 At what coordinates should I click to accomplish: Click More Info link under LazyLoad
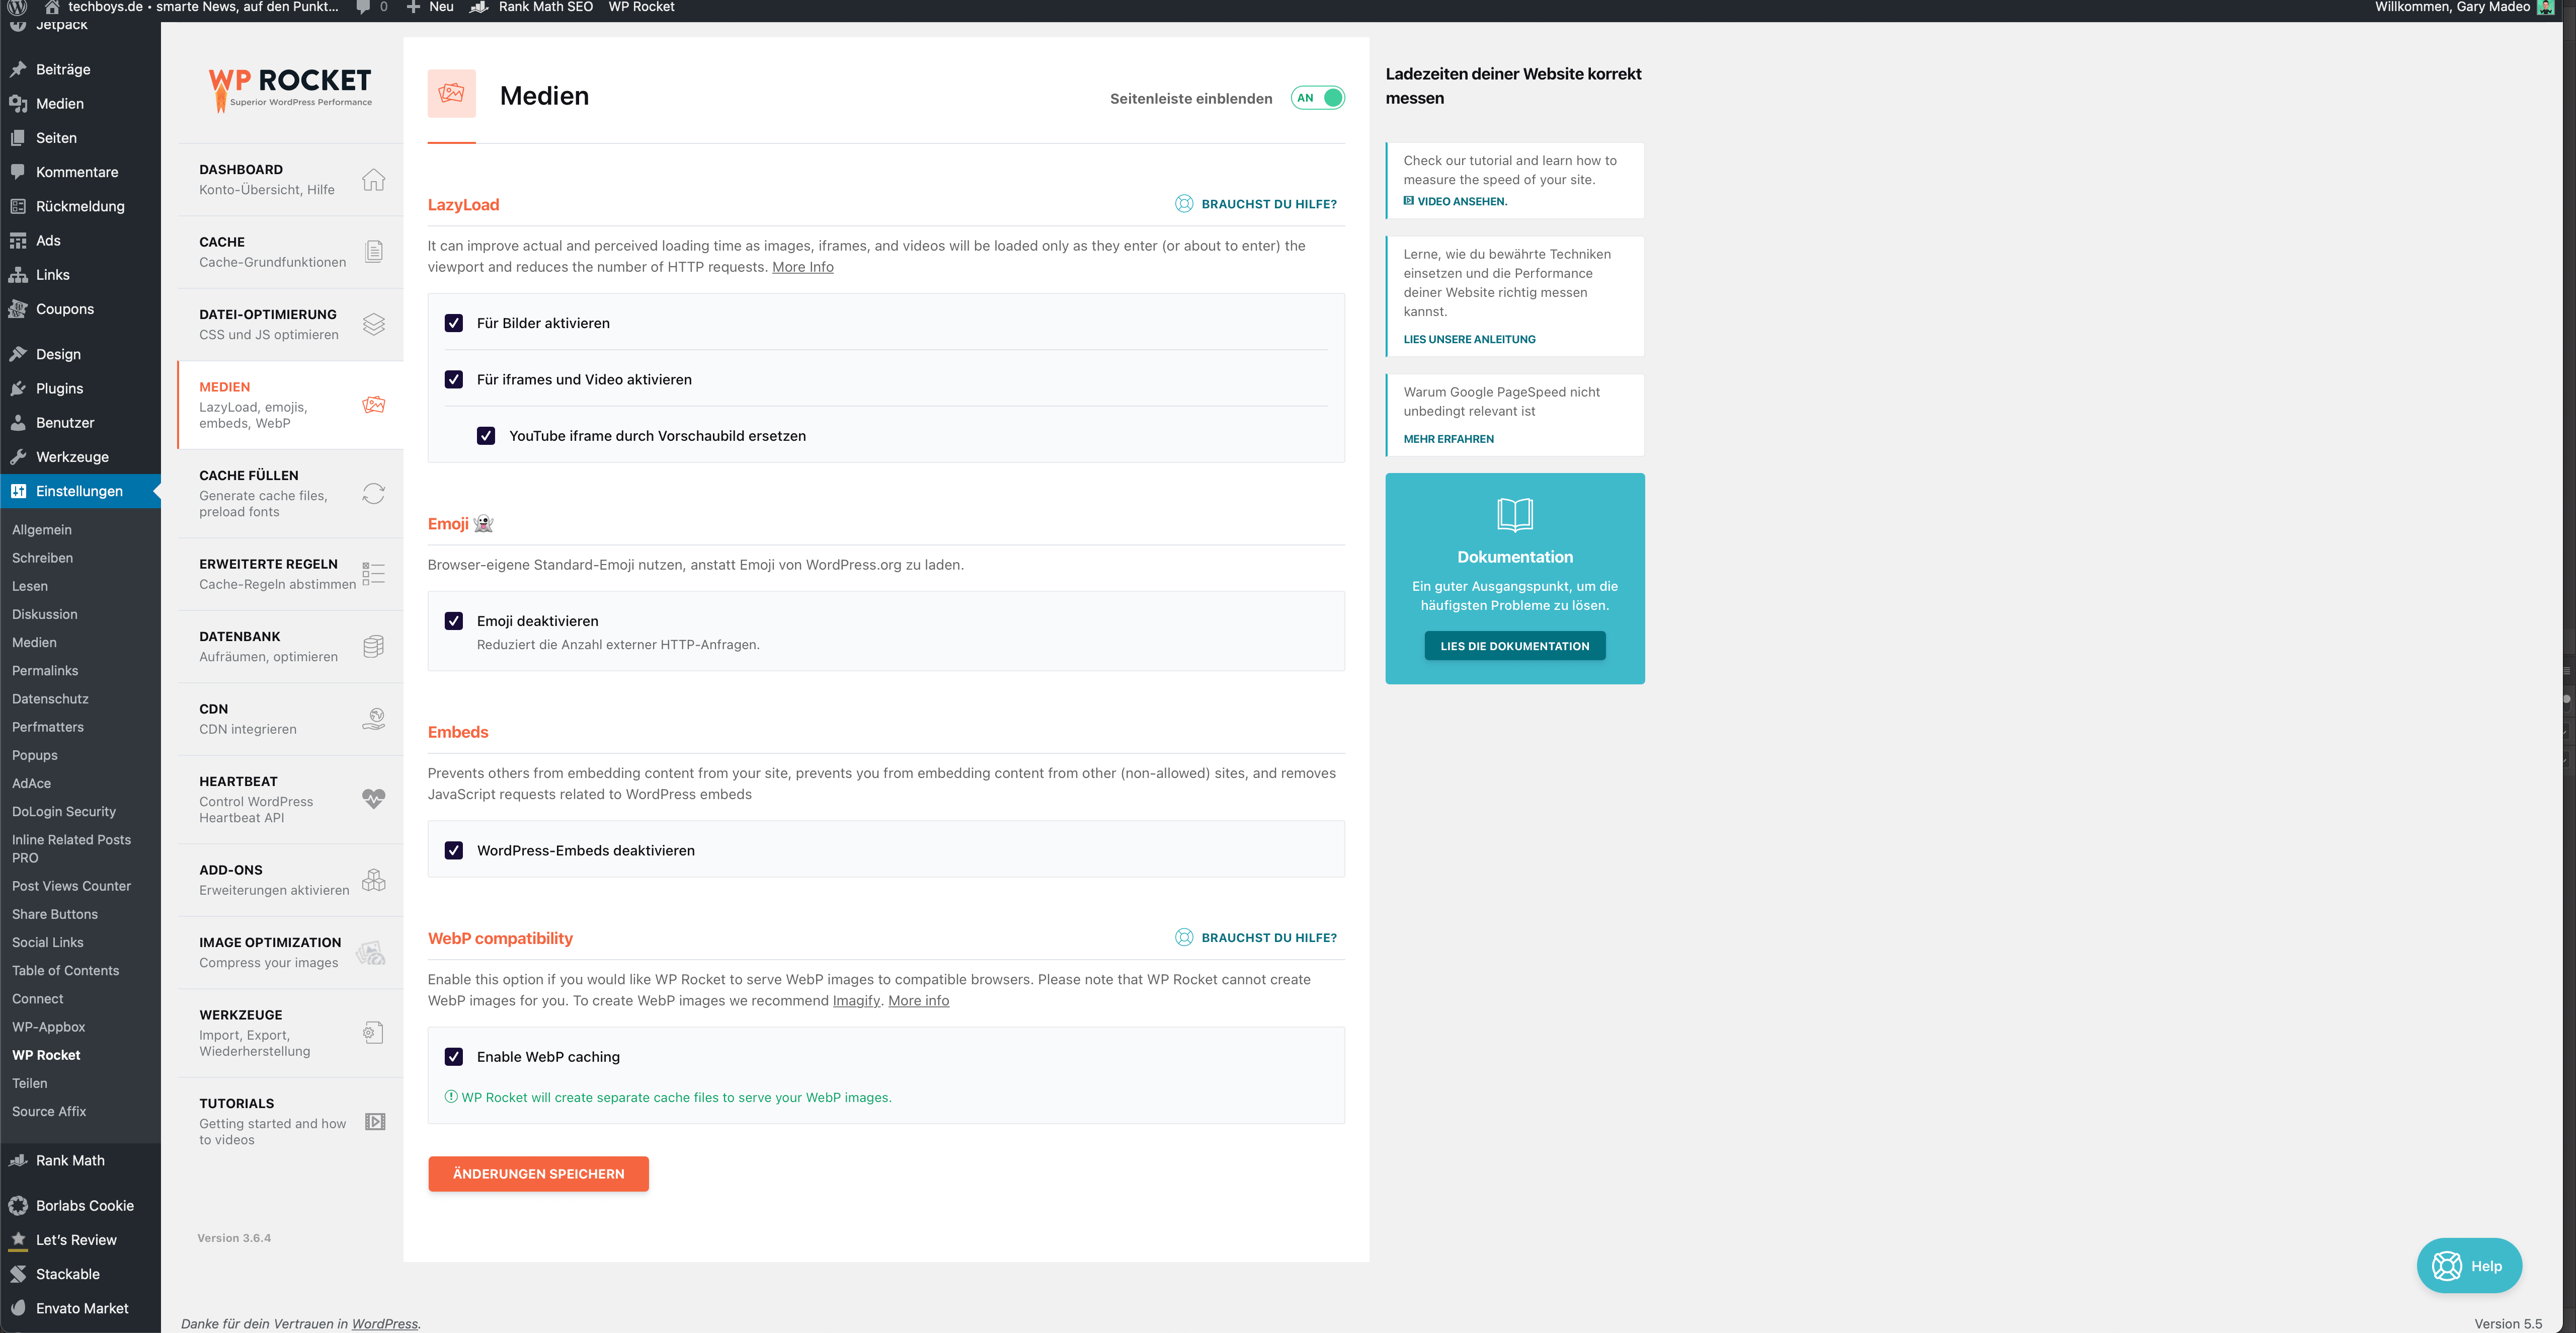coord(802,267)
